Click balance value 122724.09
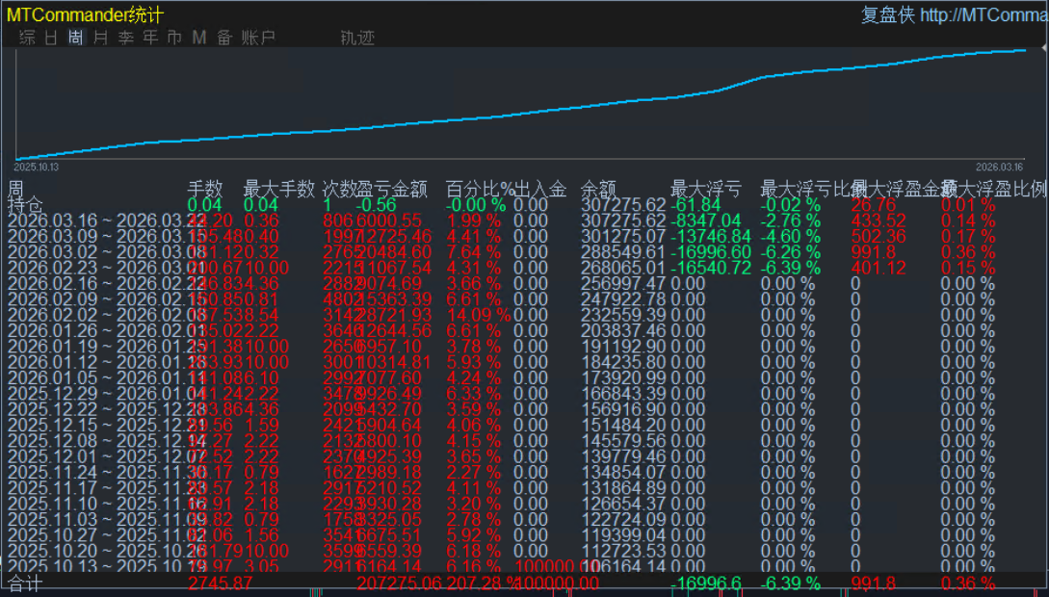Image resolution: width=1049 pixels, height=597 pixels. [623, 519]
